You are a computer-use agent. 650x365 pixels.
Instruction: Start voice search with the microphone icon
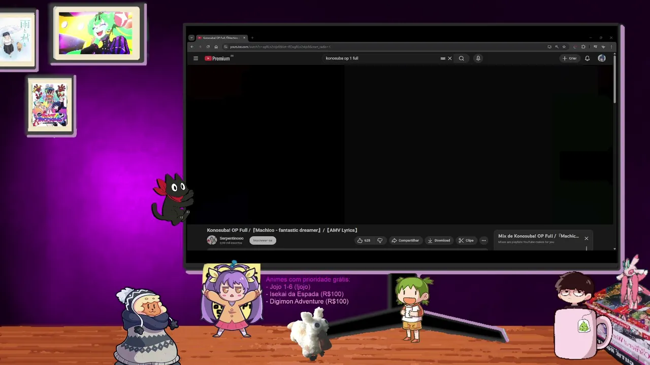[478, 58]
